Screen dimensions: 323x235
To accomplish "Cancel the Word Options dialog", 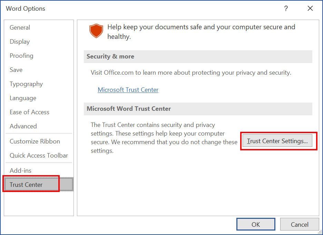I will 300,224.
